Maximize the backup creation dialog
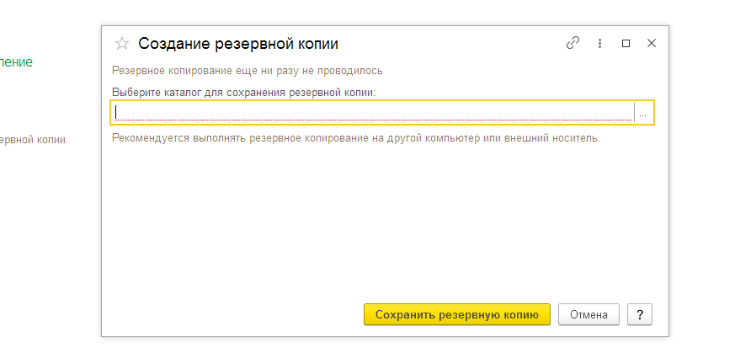Image resolution: width=735 pixels, height=364 pixels. pos(626,43)
